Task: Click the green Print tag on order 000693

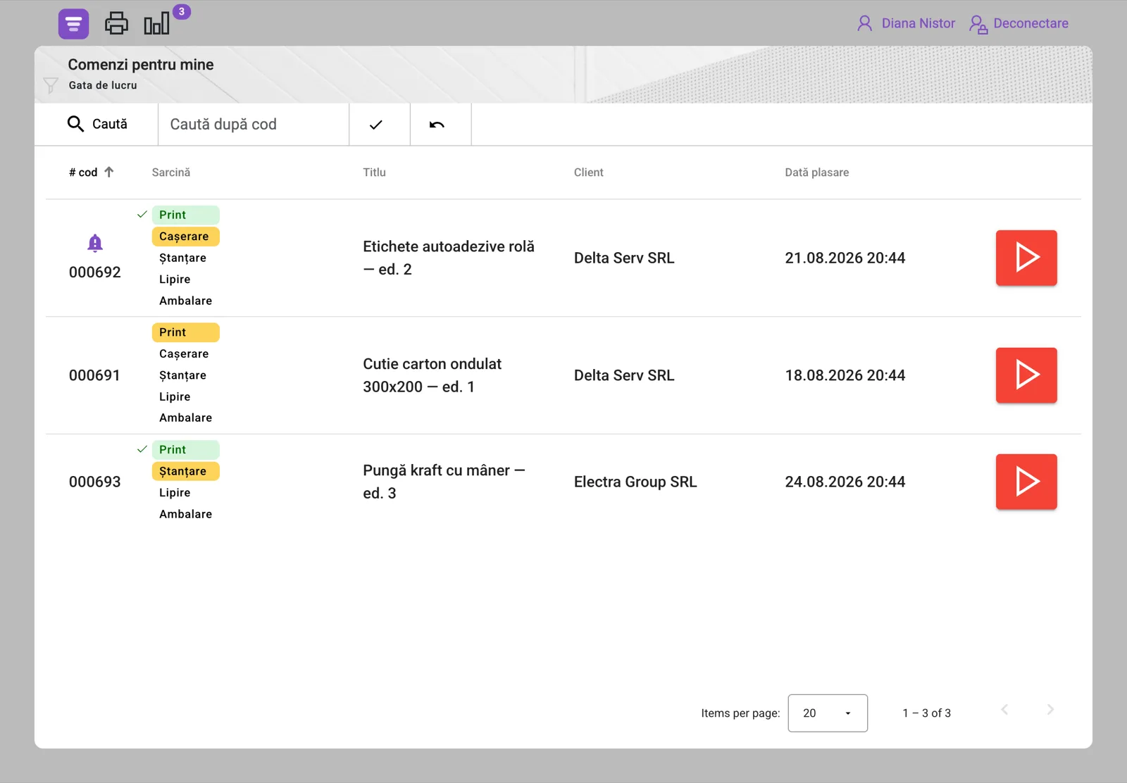Action: pyautogui.click(x=185, y=449)
